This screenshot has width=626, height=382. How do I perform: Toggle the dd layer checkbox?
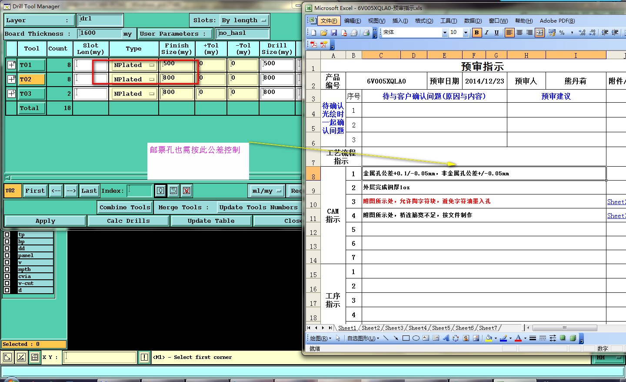pos(7,248)
